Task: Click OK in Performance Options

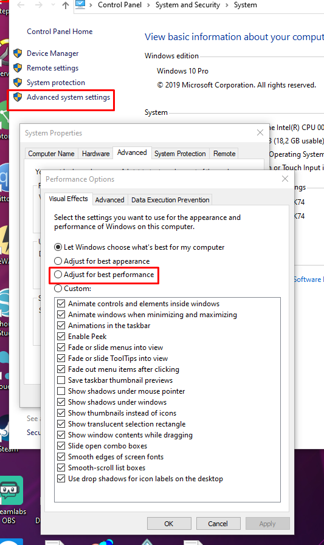Action: click(x=169, y=524)
